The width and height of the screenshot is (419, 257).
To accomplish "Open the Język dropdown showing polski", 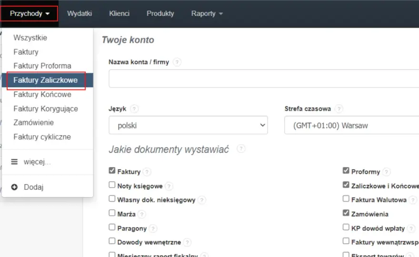I will pyautogui.click(x=188, y=125).
